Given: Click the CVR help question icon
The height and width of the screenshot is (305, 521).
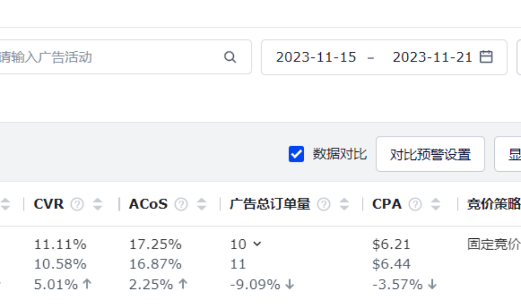Looking at the screenshot, I should click(x=77, y=204).
